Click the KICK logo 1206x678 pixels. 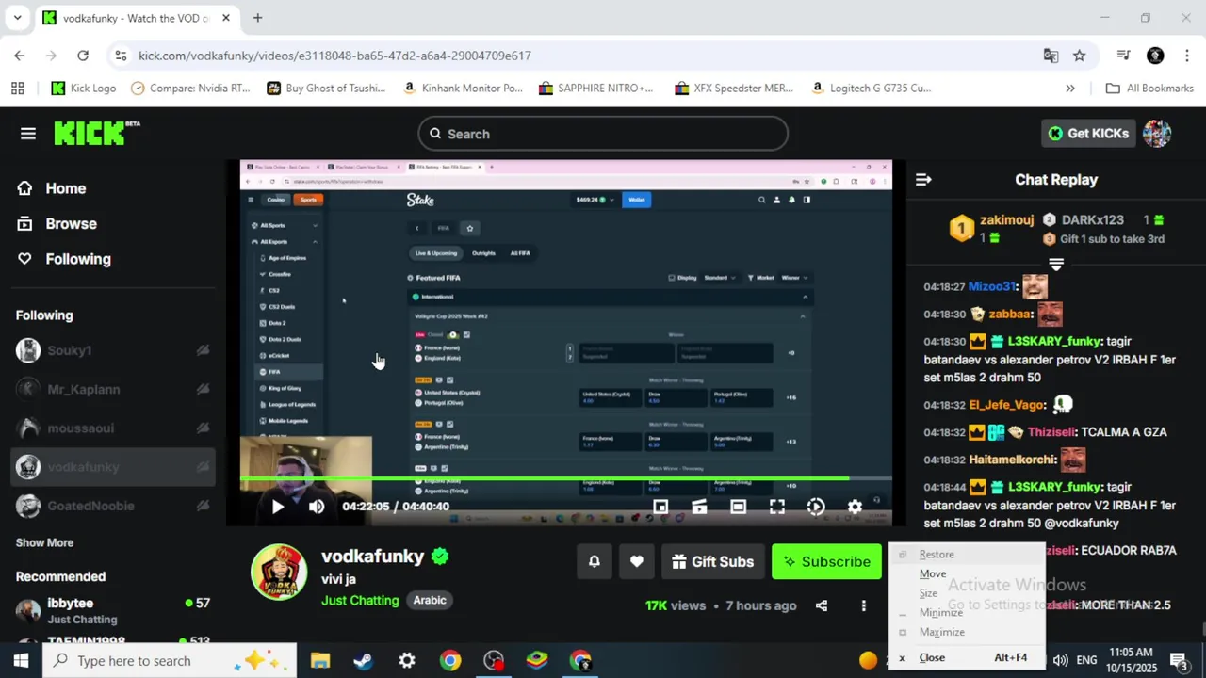(x=96, y=134)
